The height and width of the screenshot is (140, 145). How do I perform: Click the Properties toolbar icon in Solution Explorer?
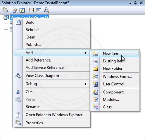coord(5,10)
